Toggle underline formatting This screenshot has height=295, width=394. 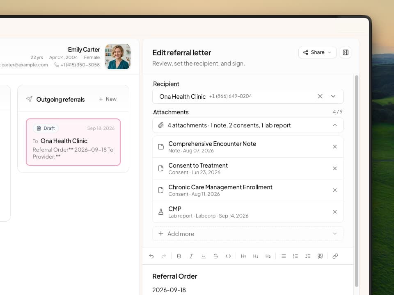pyautogui.click(x=204, y=256)
